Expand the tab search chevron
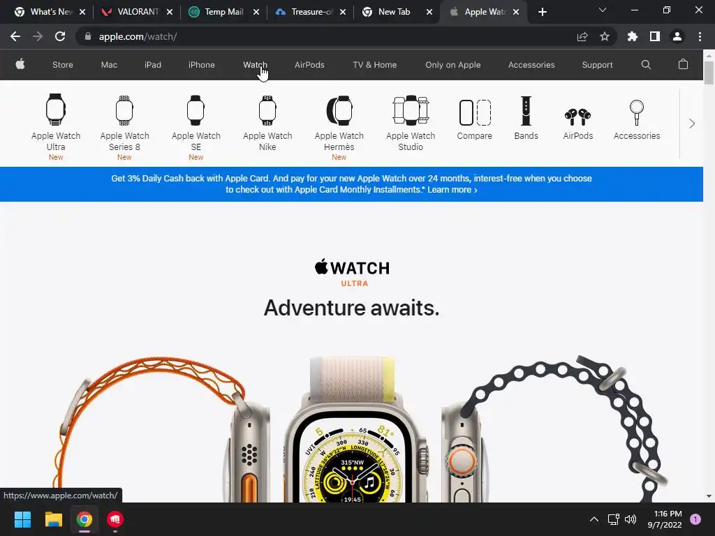 603,10
